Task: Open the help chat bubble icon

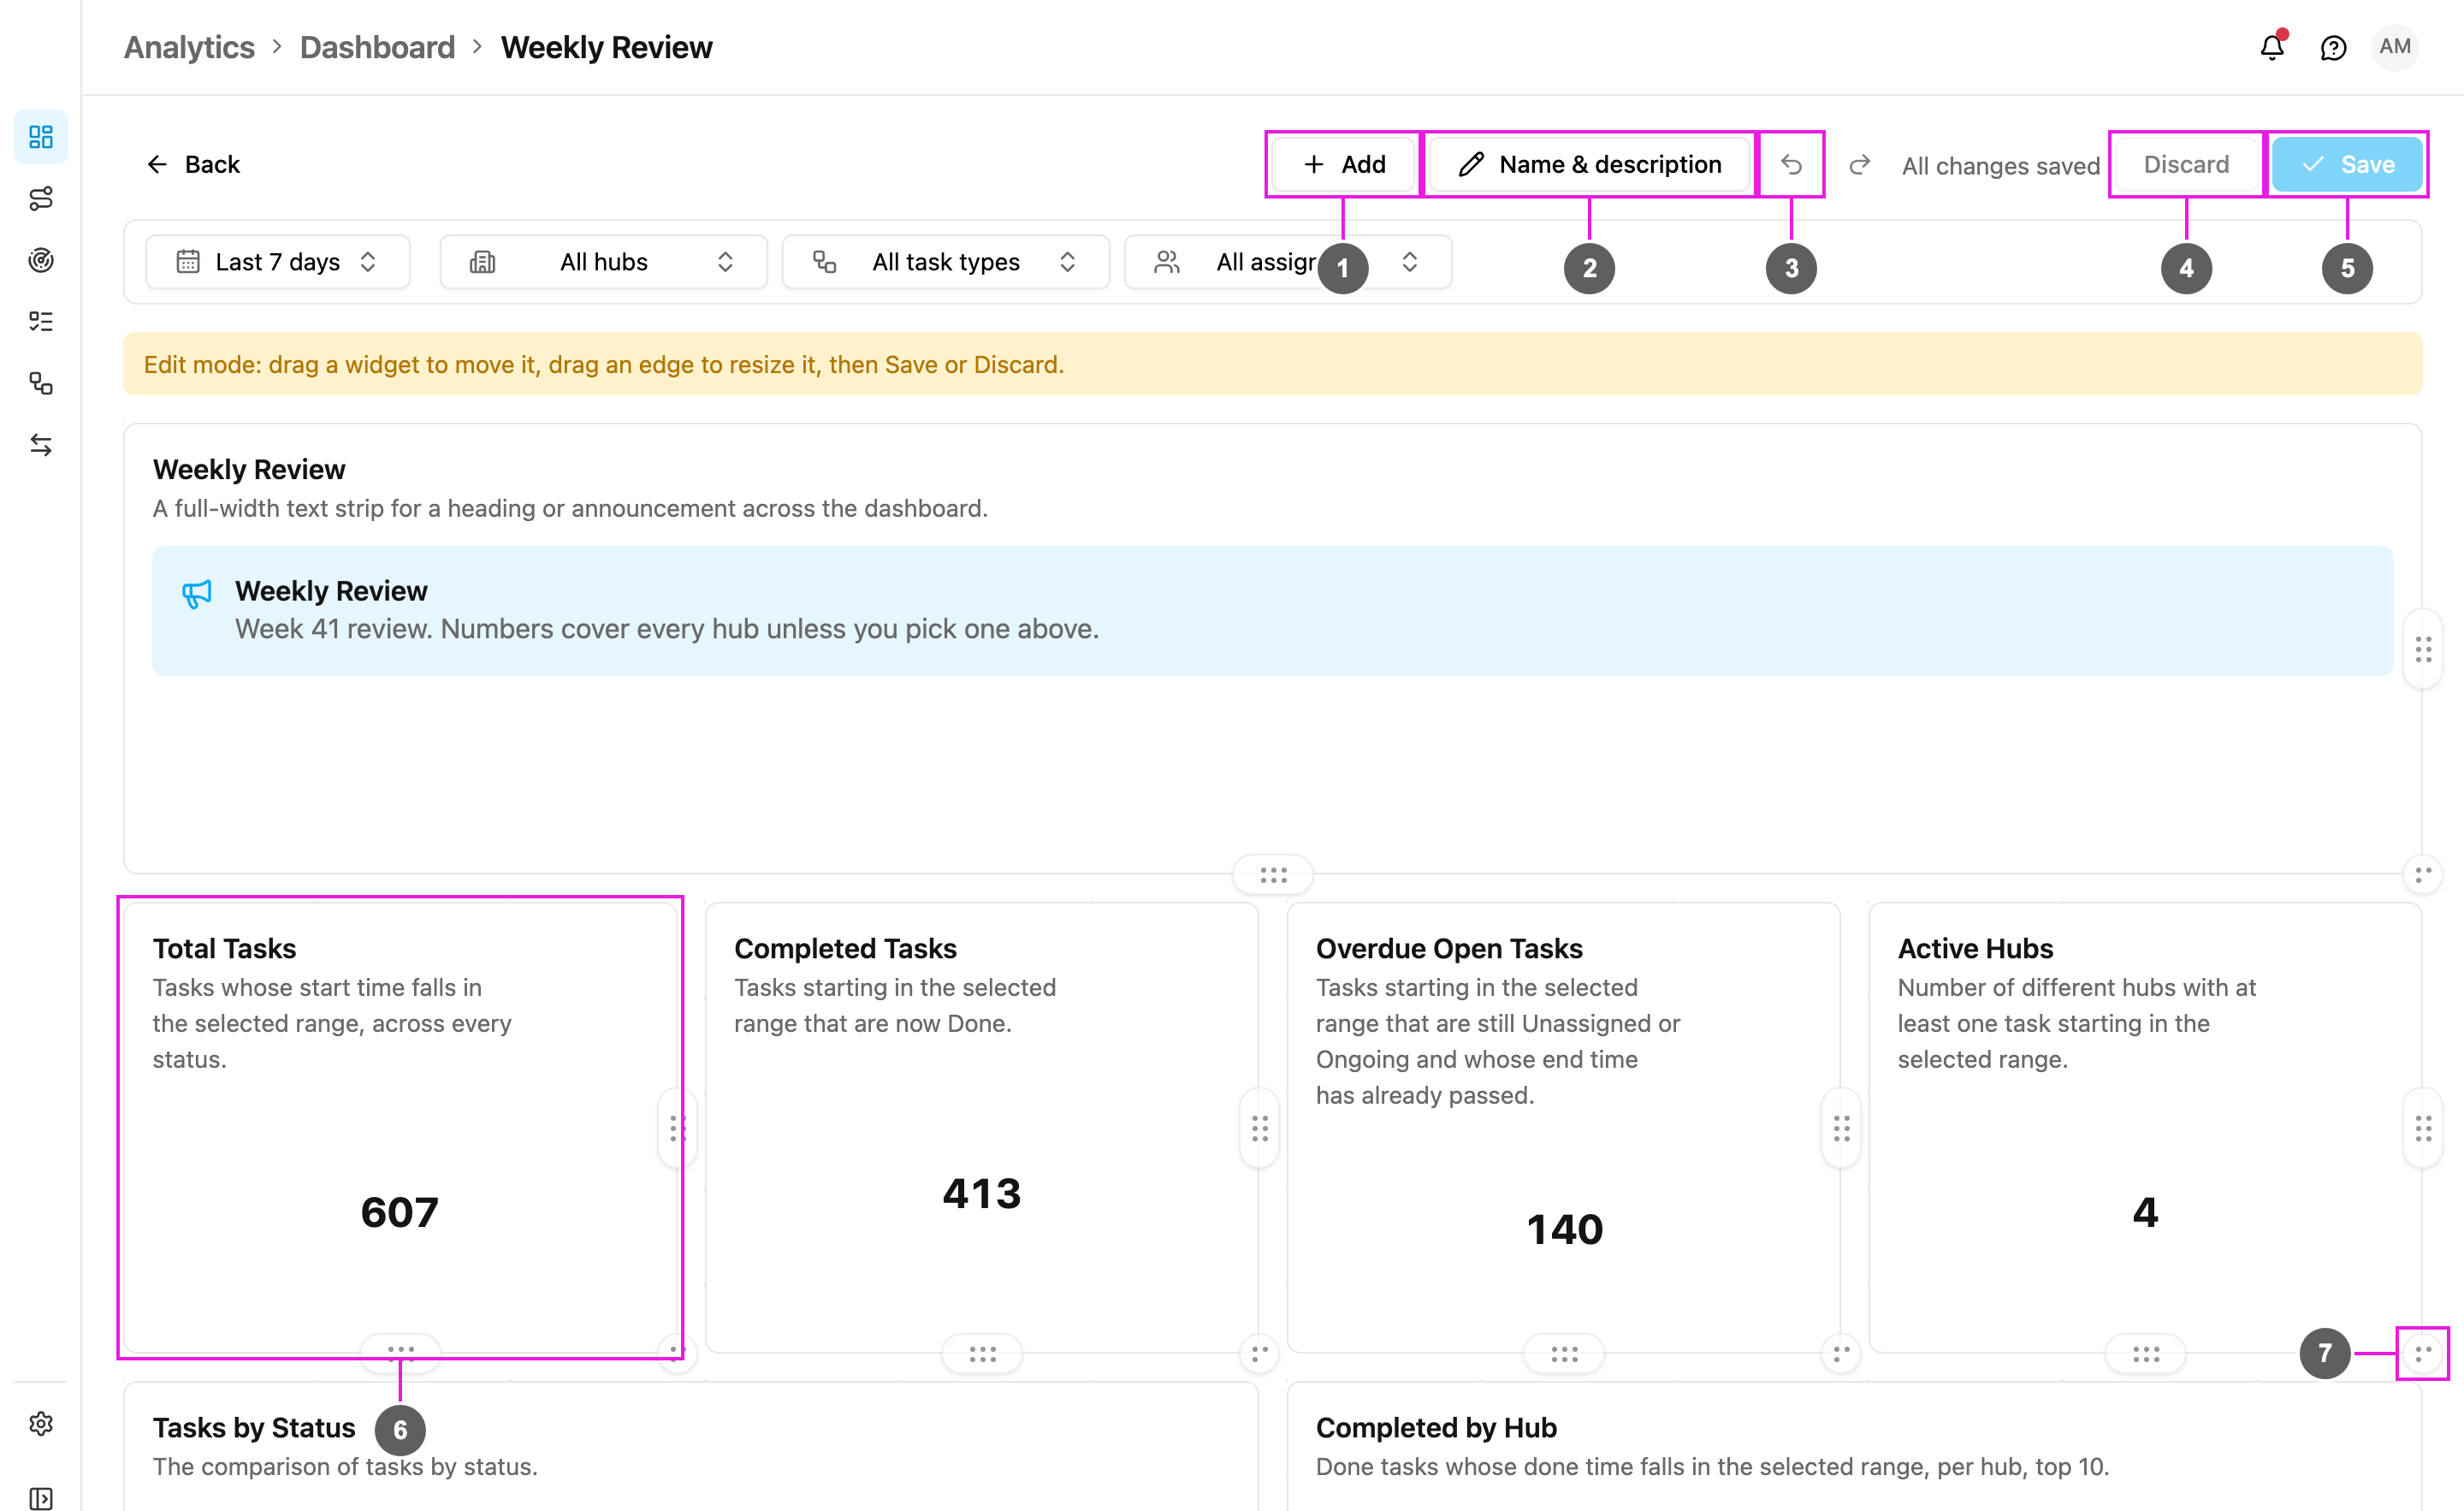Action: pyautogui.click(x=2333, y=47)
